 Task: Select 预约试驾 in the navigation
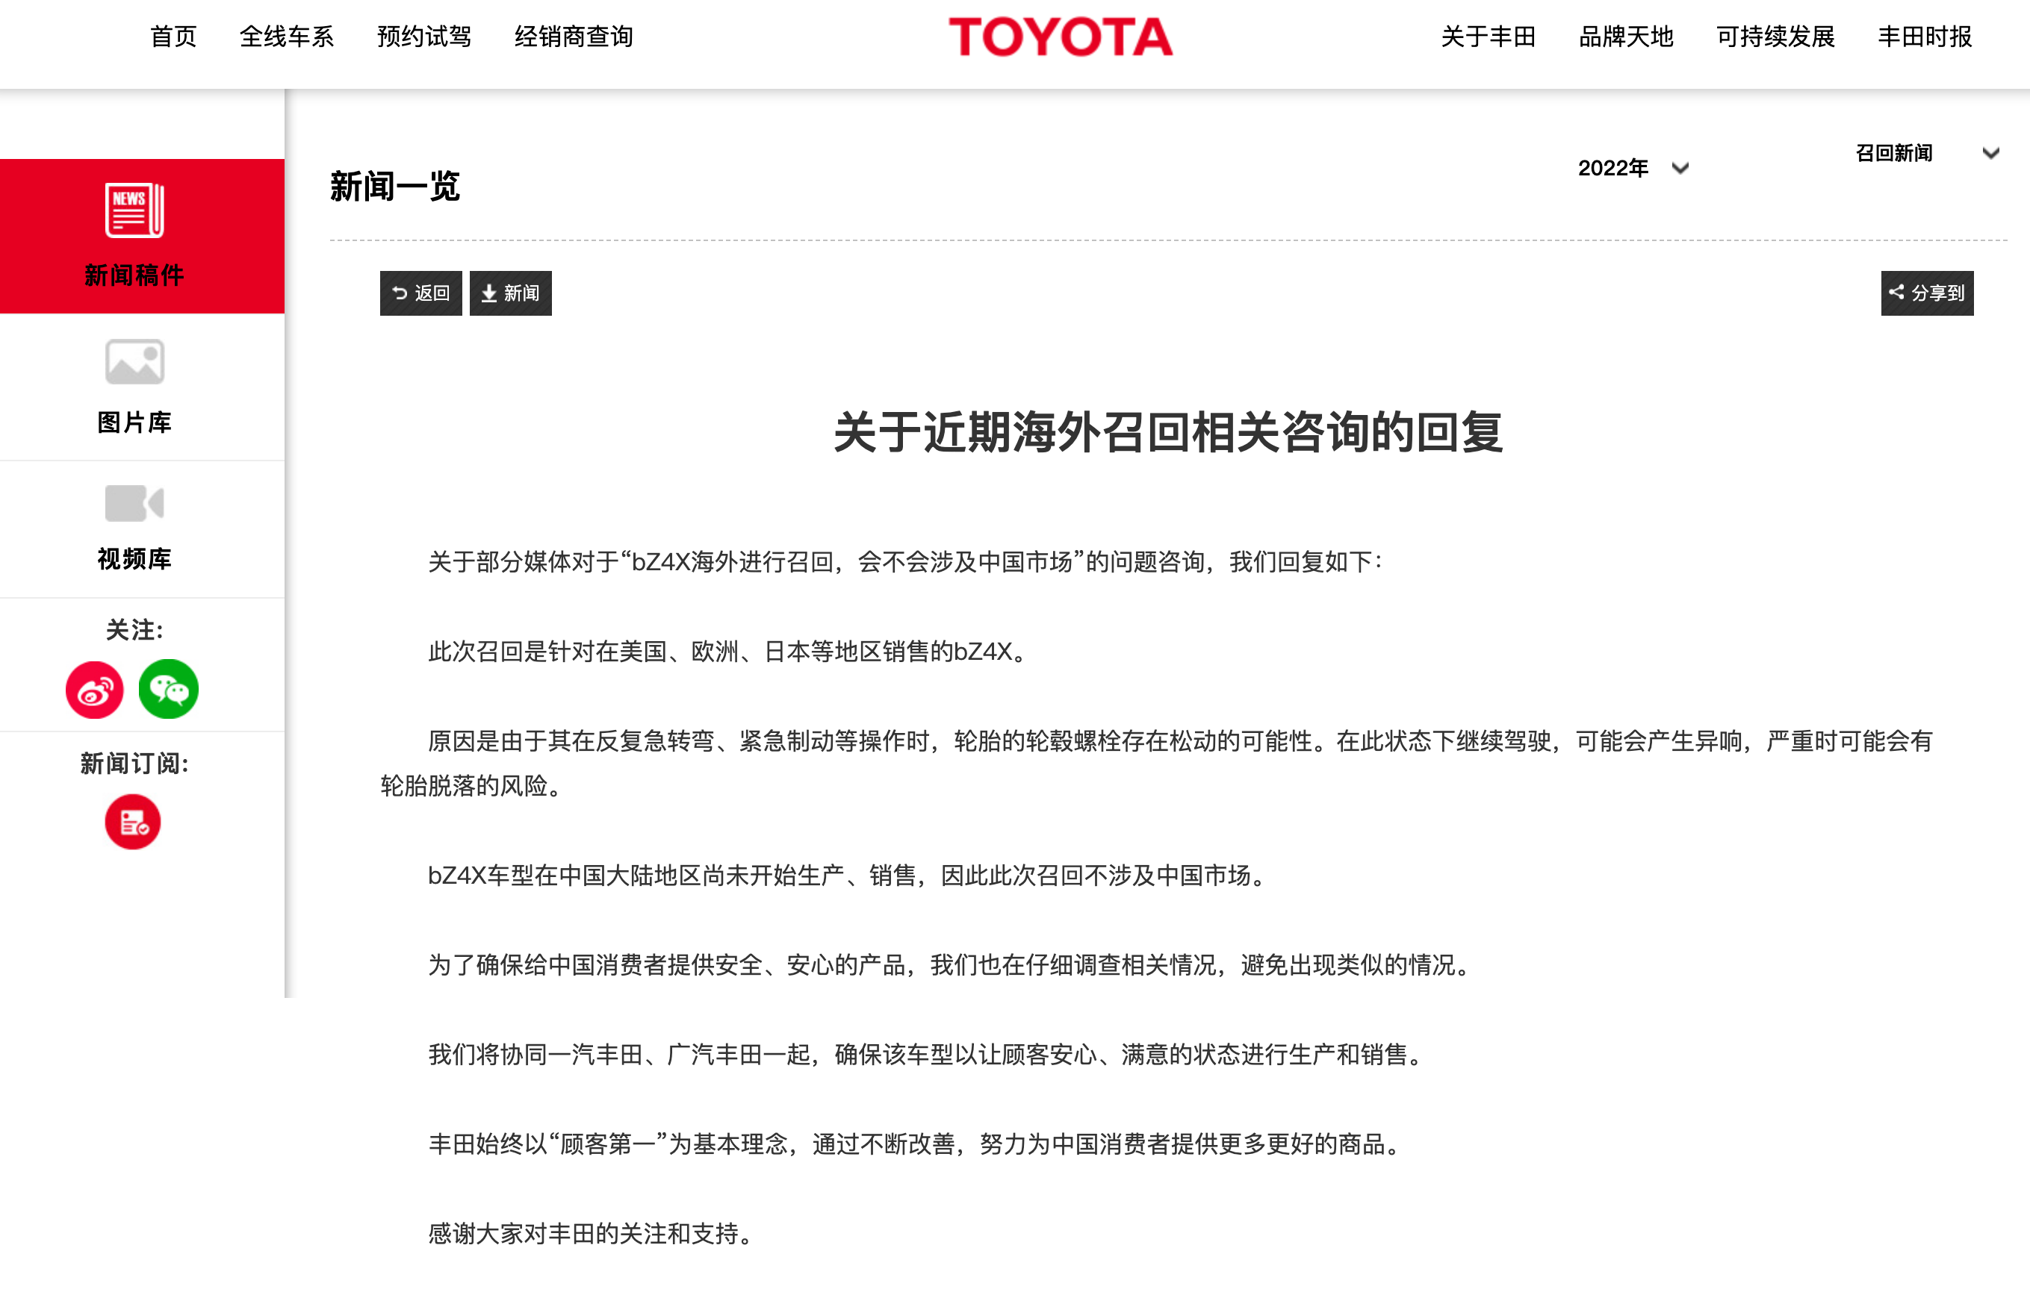pyautogui.click(x=424, y=37)
